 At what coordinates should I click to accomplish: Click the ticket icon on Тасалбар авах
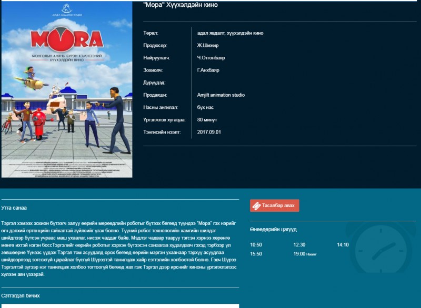pyautogui.click(x=256, y=206)
